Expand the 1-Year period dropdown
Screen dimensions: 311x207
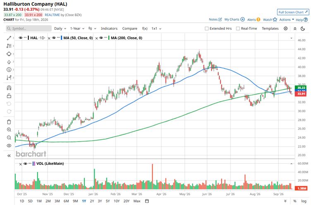click(x=77, y=29)
